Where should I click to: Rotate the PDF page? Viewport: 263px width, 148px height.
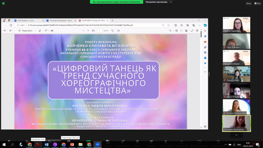tap(112, 31)
